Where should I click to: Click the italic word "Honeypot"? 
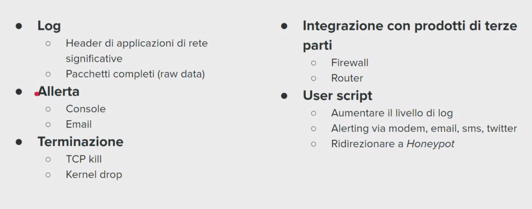pos(430,144)
